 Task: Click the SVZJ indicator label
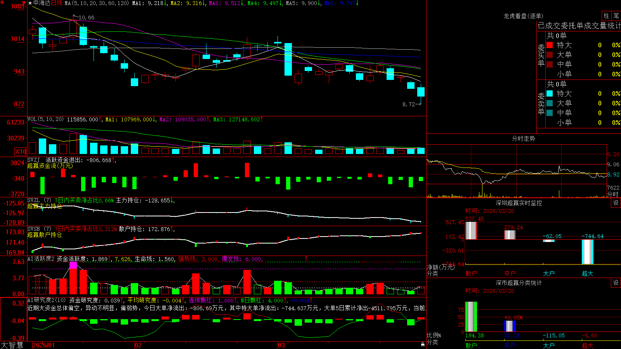[34, 160]
